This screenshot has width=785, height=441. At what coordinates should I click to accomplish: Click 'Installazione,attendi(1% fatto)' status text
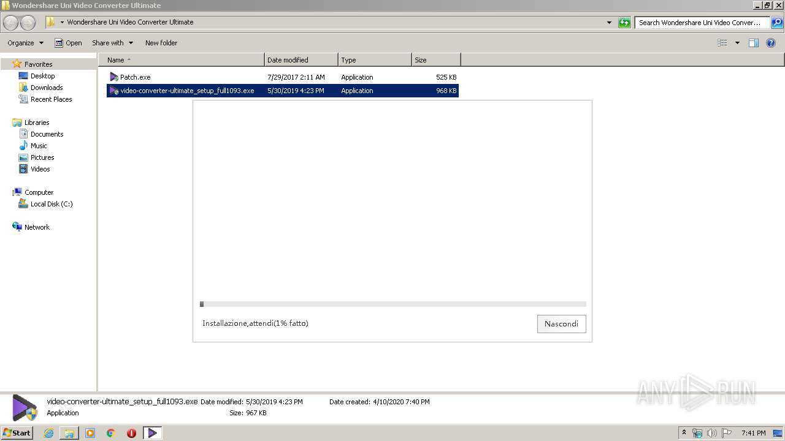click(x=255, y=323)
